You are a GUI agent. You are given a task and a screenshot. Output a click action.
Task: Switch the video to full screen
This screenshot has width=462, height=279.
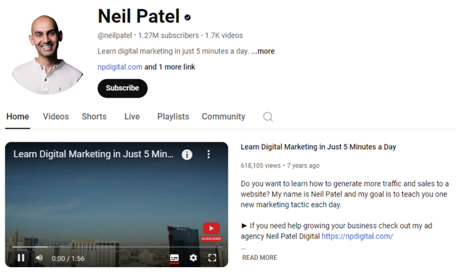(x=212, y=258)
